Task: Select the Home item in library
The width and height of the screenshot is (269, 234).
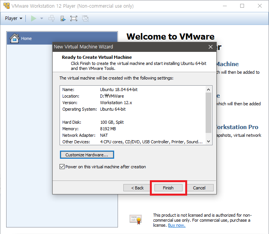Action: pyautogui.click(x=62, y=38)
